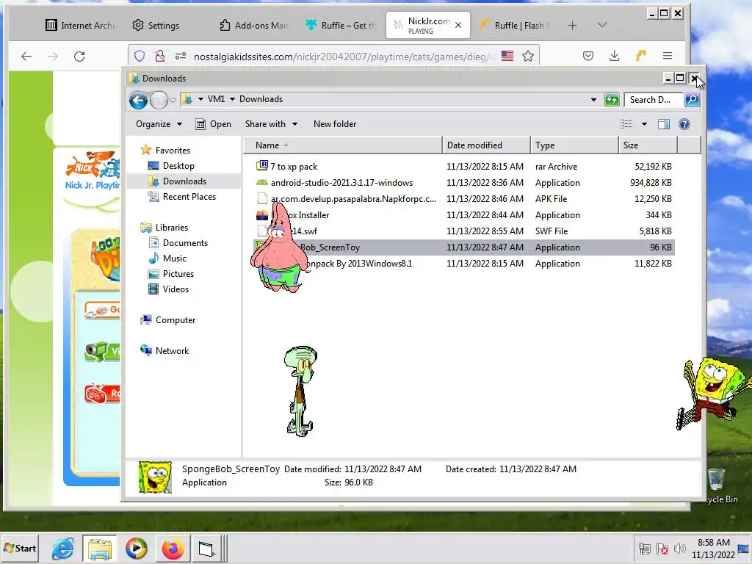Open the address bar history dropdown arrow
The height and width of the screenshot is (564, 752).
tap(593, 100)
